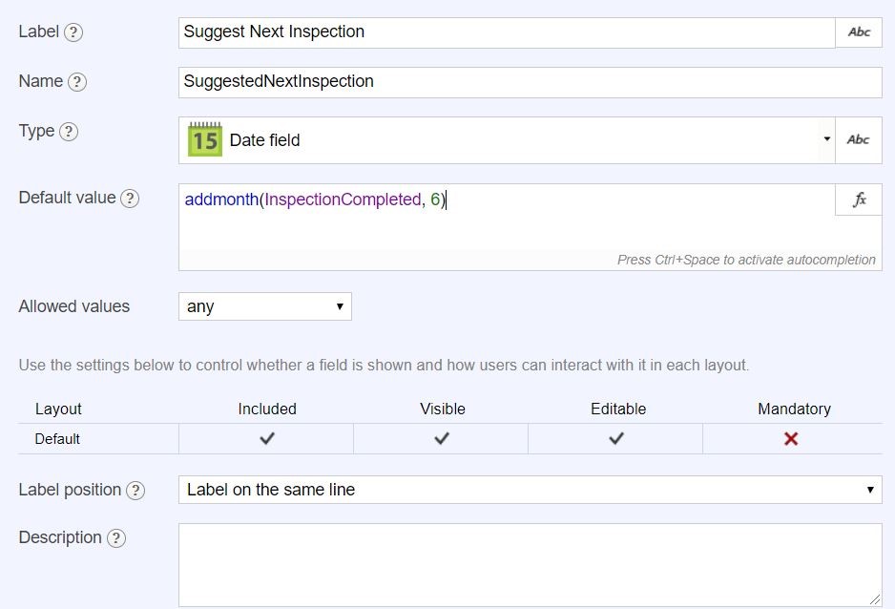Open help for Default value
895x609 pixels.
[130, 199]
